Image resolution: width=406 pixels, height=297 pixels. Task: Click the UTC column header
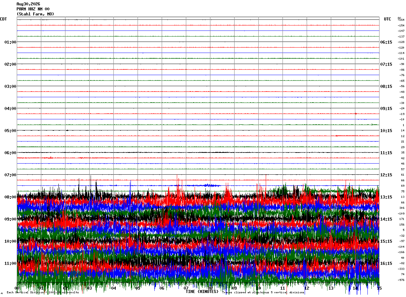pos(388,19)
